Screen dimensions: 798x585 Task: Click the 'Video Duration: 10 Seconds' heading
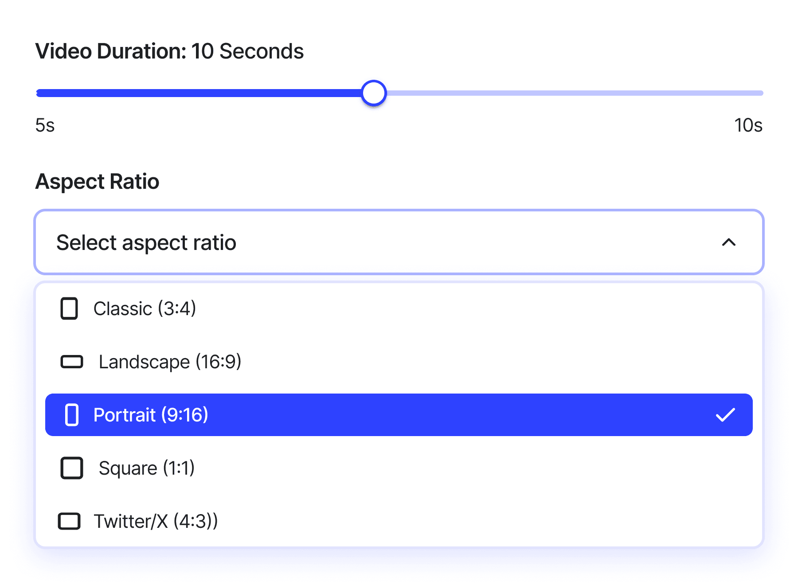(169, 51)
